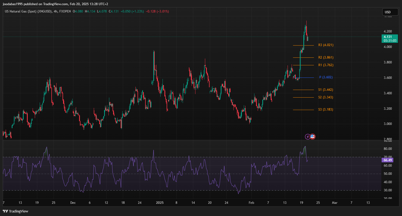Click the FXOPEN exchange label
The height and width of the screenshot is (216, 402).
(65, 11)
